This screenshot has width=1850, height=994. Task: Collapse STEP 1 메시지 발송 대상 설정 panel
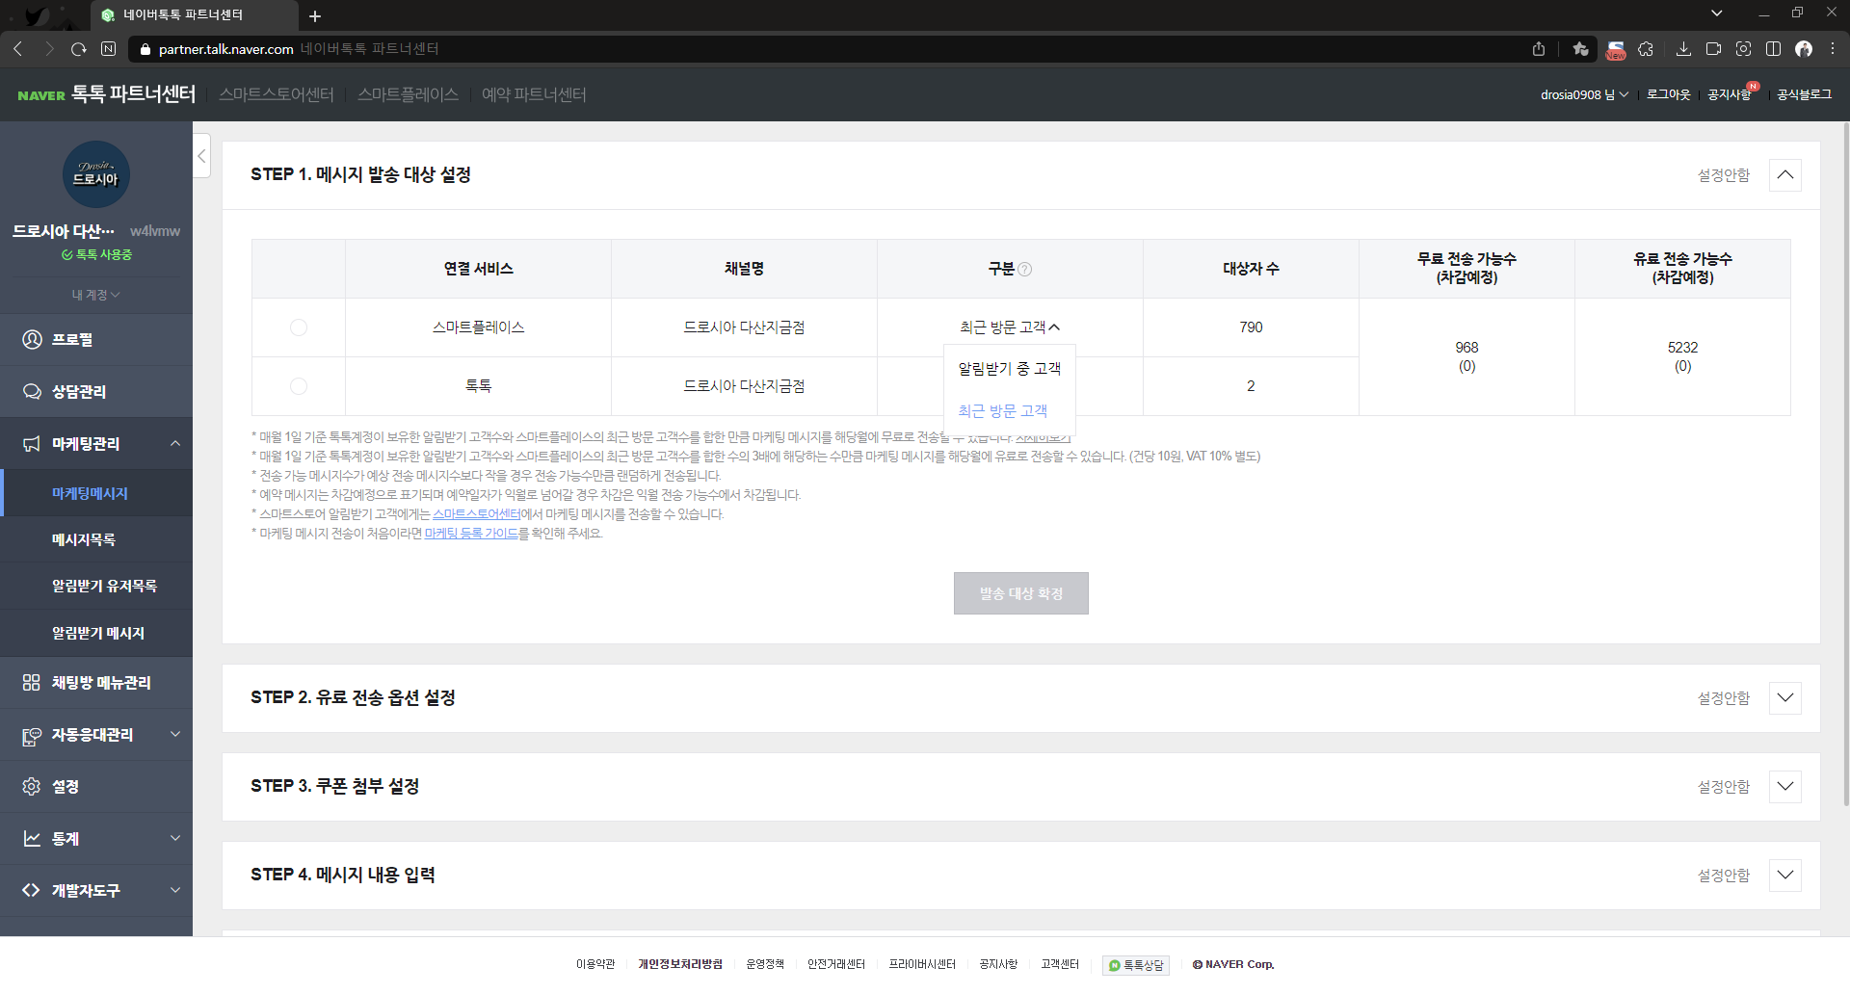[1784, 175]
